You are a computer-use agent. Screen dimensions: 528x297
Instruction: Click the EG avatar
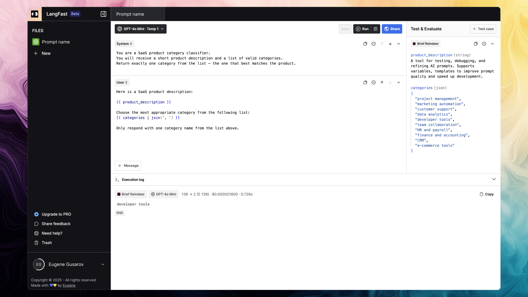[39, 264]
